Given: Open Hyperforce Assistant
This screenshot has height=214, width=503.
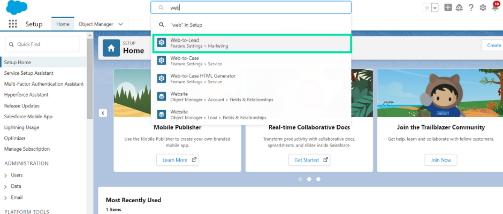Looking at the screenshot, I should [x=26, y=95].
